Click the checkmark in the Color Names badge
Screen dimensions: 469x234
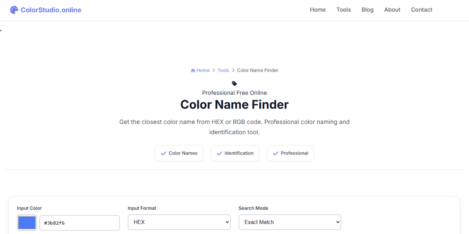[x=163, y=153]
